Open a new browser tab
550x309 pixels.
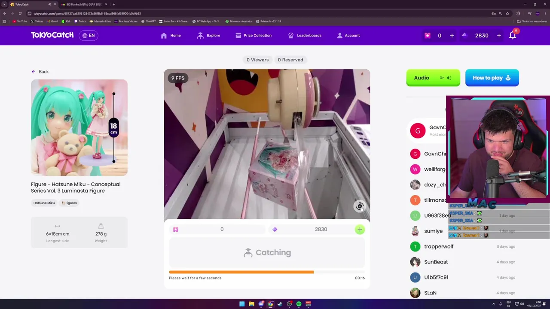(113, 4)
